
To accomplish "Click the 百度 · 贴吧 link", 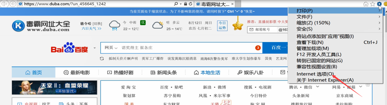I will click(x=172, y=87).
